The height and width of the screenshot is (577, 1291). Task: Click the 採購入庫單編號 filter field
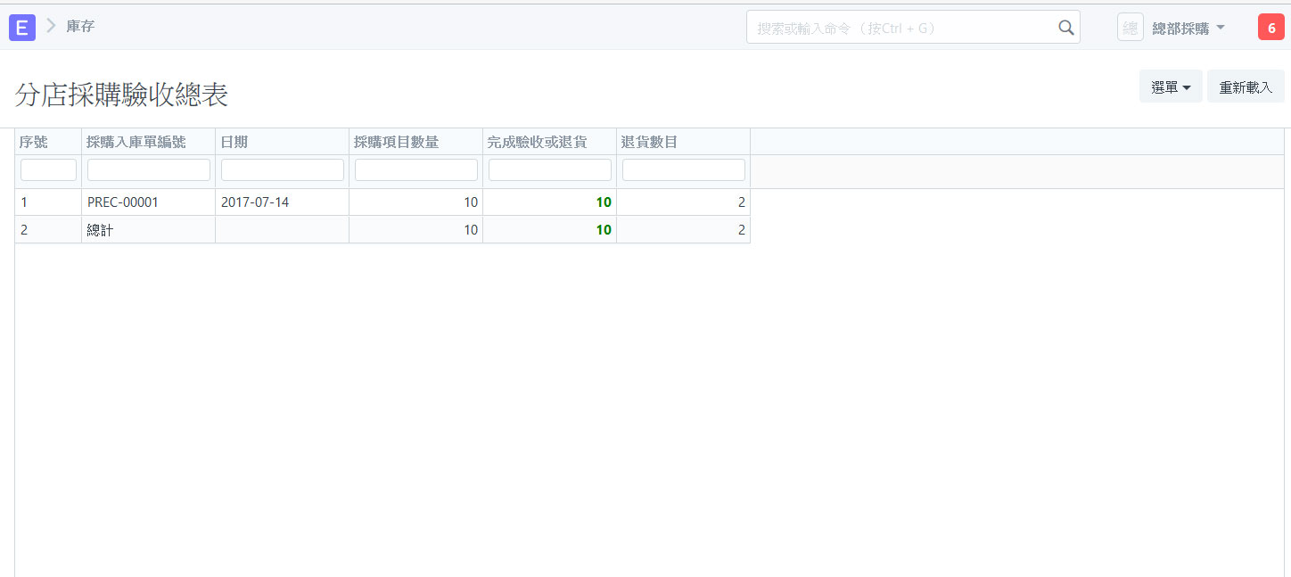(x=148, y=169)
